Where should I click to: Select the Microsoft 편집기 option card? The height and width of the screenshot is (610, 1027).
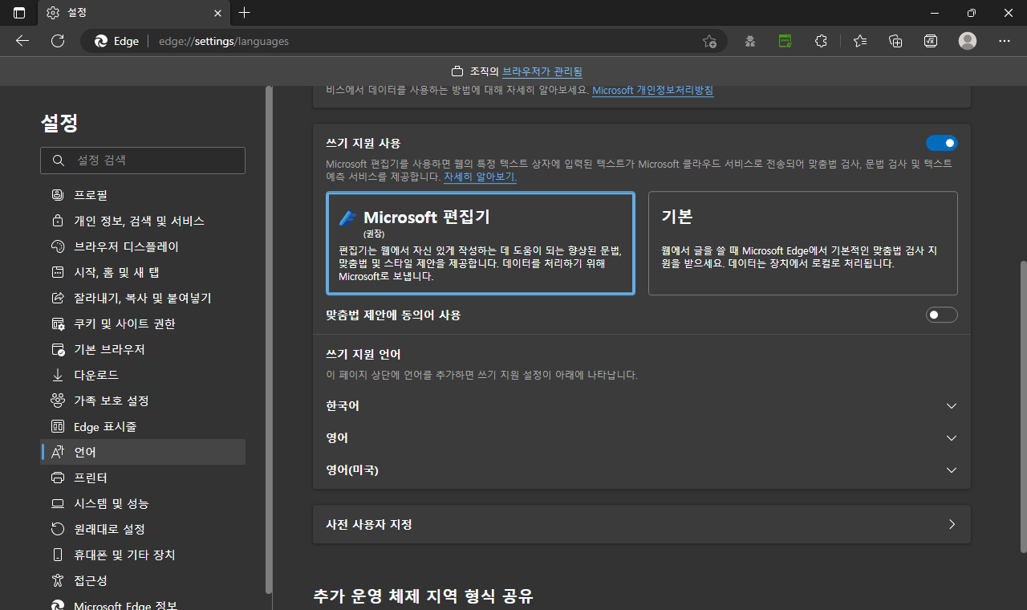coord(481,243)
